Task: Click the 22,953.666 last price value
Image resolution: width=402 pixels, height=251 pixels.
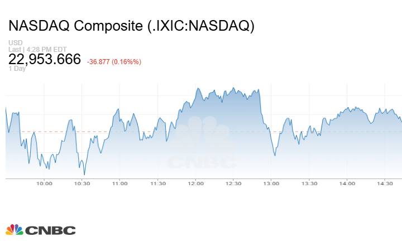Action: 45,60
